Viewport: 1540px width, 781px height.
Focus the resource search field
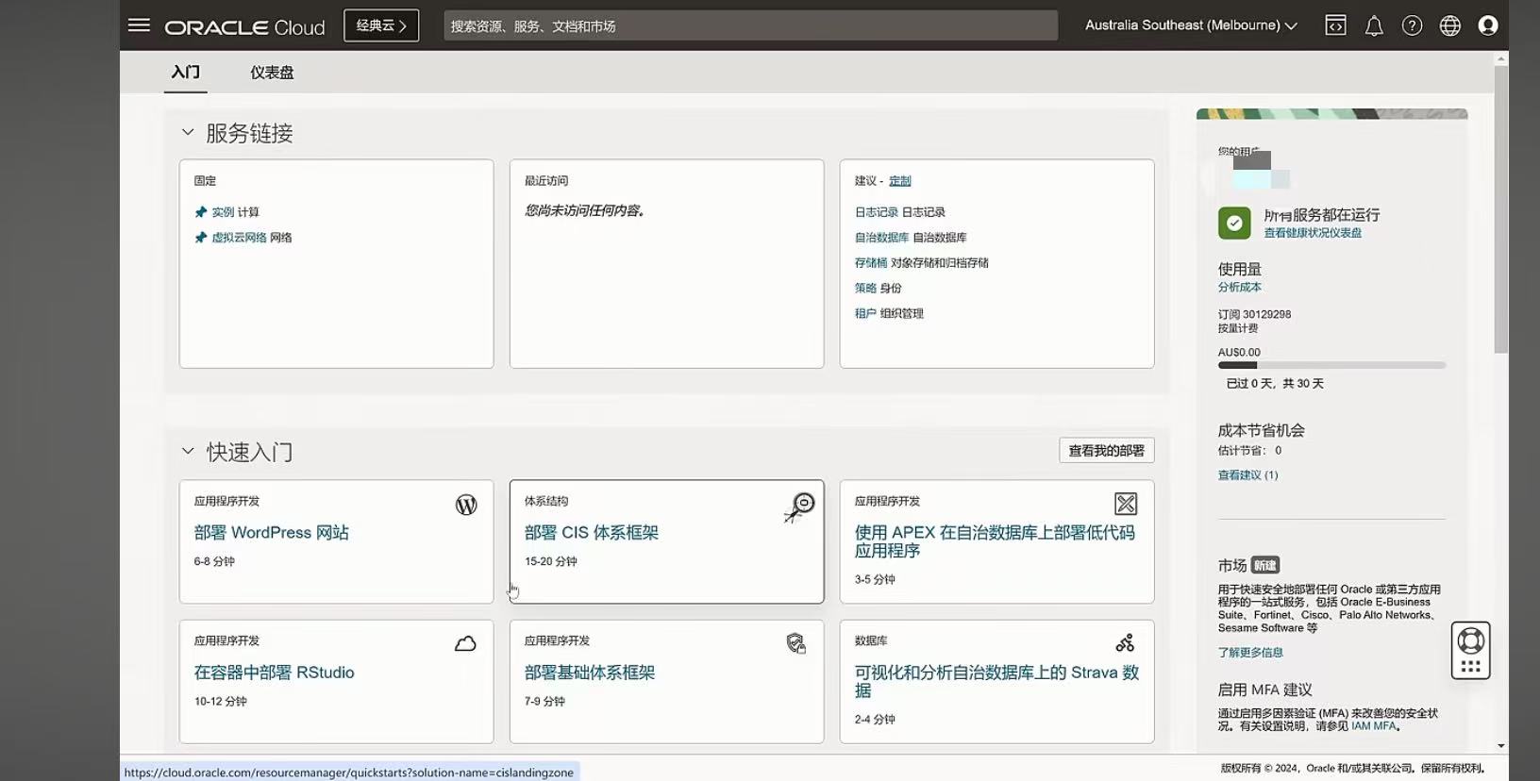(x=750, y=25)
